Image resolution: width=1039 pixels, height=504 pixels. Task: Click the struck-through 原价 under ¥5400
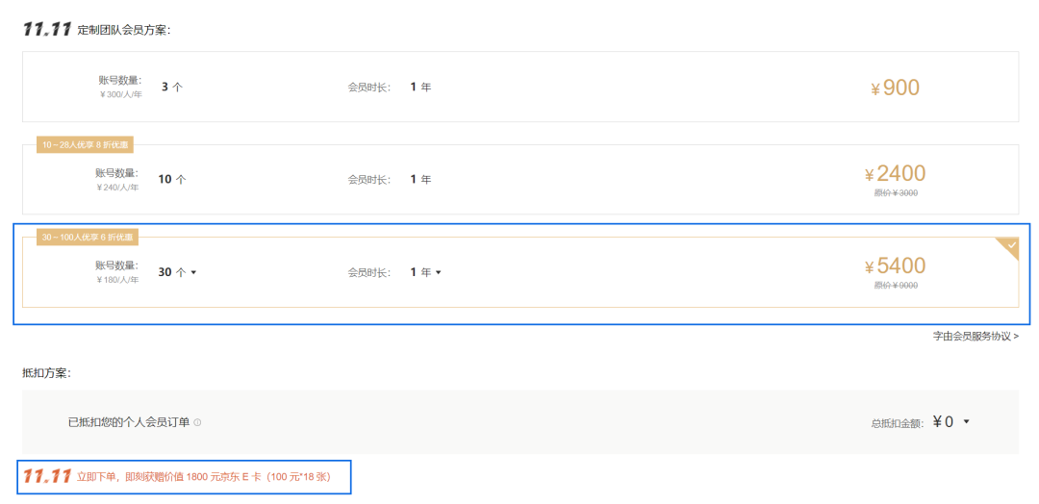[896, 285]
